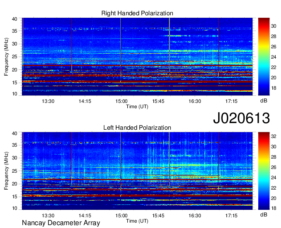Screen dimensions: 281x228
Task: Click the "35" frequency tick of top plot
Action: pos(15,31)
